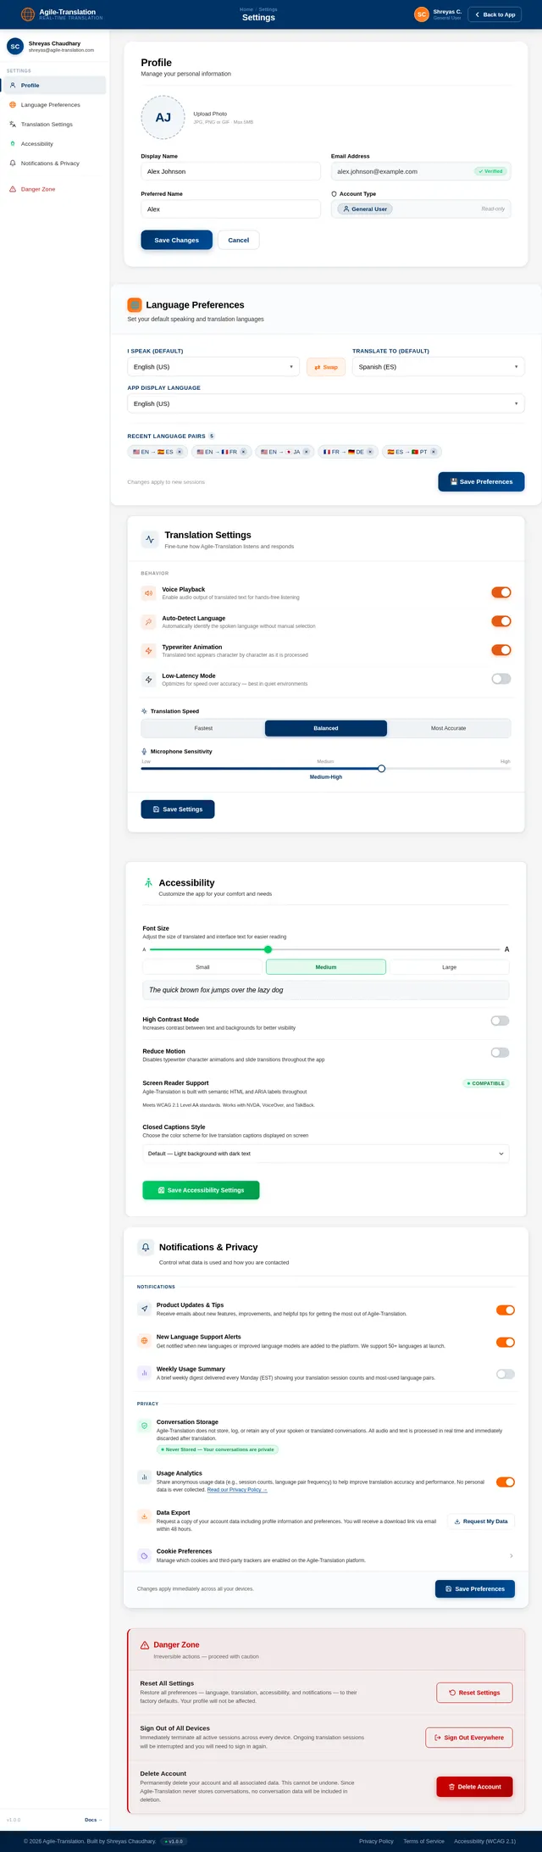Click the Danger Zone warning icon in sidebar
This screenshot has width=542, height=1852.
[x=13, y=189]
